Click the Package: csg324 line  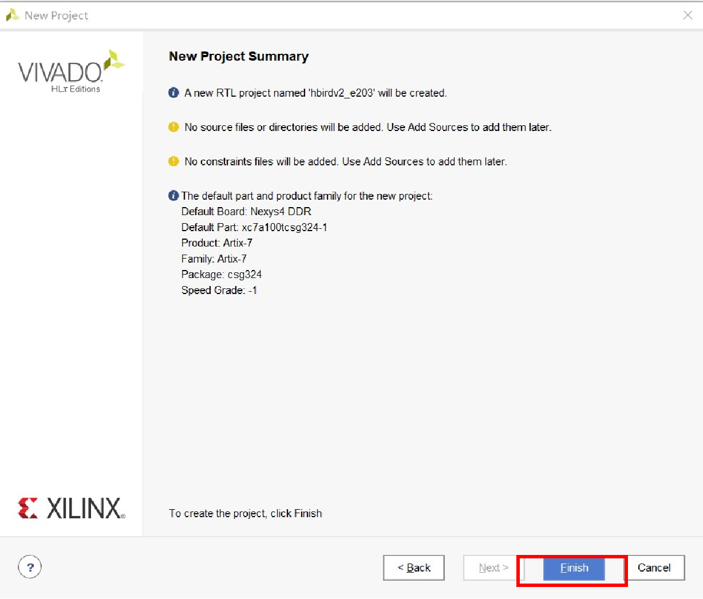222,275
